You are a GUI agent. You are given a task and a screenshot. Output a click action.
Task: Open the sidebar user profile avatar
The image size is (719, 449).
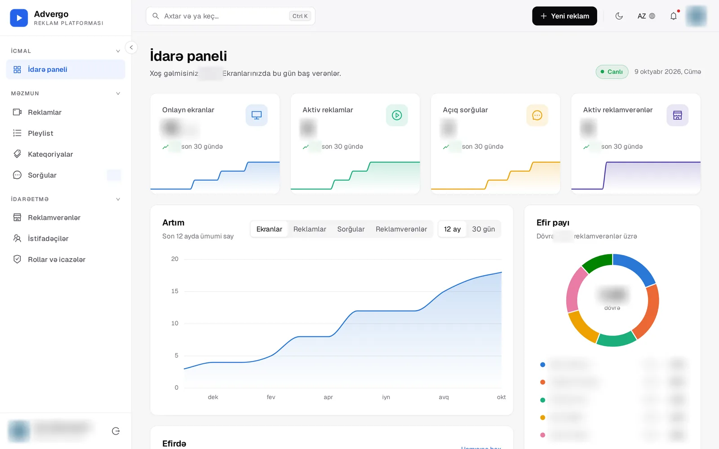19,431
